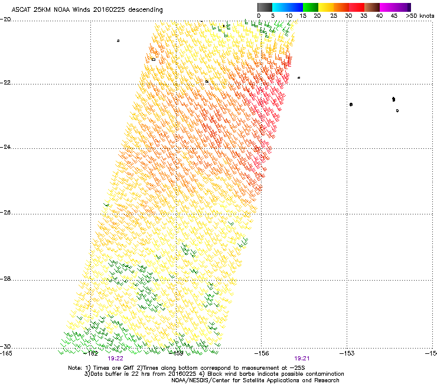
Task: Select the yellow 20-25 knots color band
Action: (326, 7)
